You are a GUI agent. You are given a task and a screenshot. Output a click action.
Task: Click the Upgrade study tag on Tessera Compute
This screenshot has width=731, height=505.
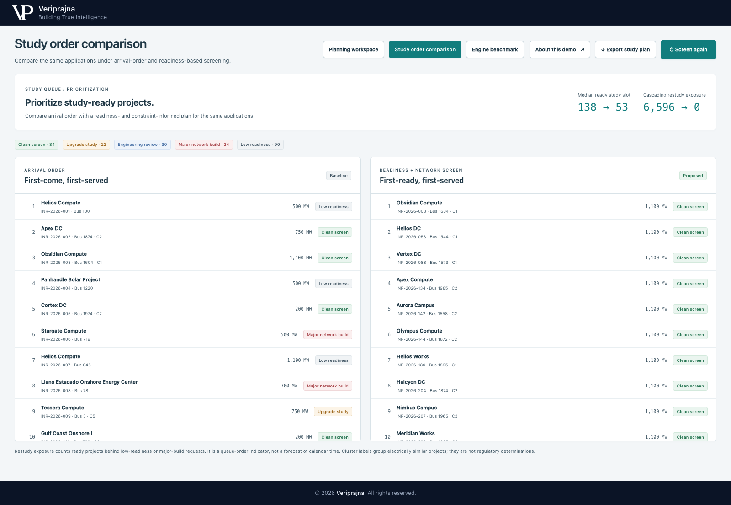point(333,412)
